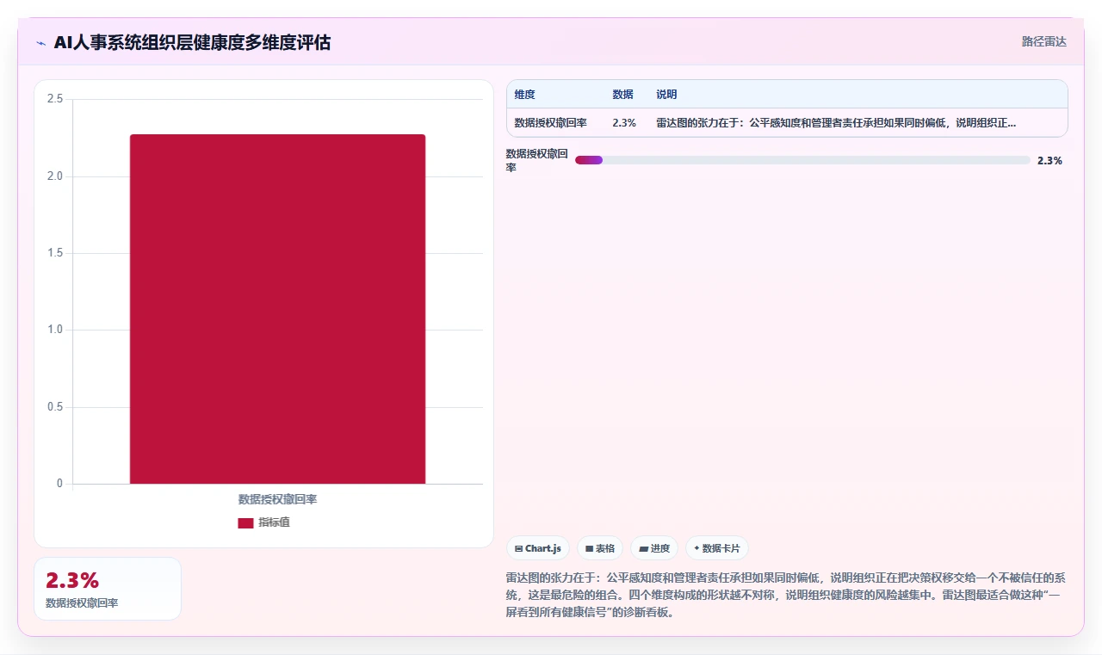Click the truncated description cell in the table
The image size is (1102, 655).
pyautogui.click(x=836, y=123)
